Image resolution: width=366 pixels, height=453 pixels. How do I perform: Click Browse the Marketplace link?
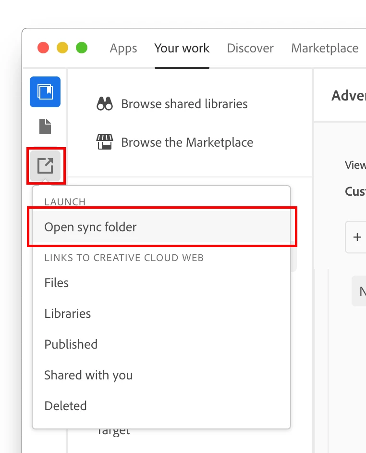coord(187,142)
